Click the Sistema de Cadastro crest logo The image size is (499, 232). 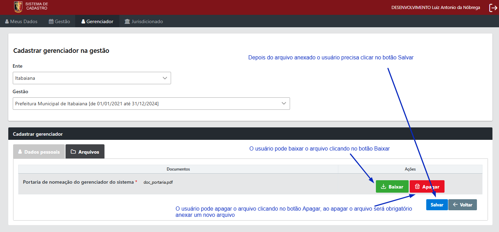point(18,7)
